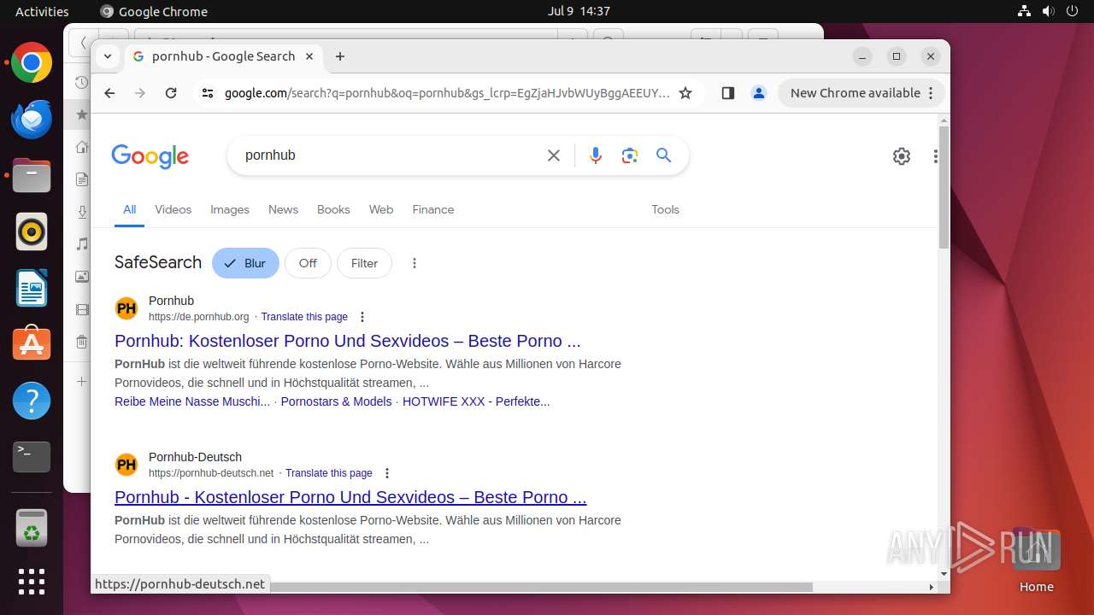Screen dimensions: 1094x615
Task: Click scrollbar down arrow
Action: click(x=944, y=574)
